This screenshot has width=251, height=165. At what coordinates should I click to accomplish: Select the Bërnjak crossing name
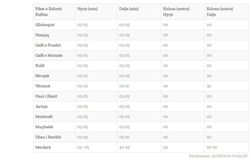pyautogui.click(x=43, y=76)
